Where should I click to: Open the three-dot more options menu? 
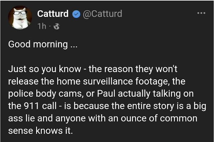(x=201, y=13)
